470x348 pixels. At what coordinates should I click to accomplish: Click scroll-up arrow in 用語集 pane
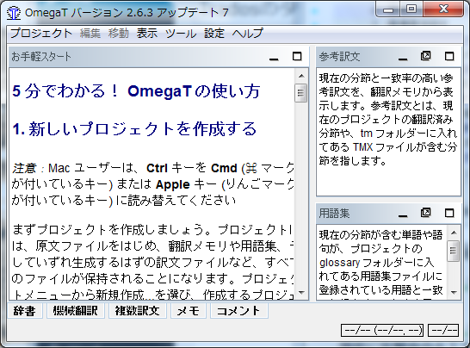(x=454, y=233)
